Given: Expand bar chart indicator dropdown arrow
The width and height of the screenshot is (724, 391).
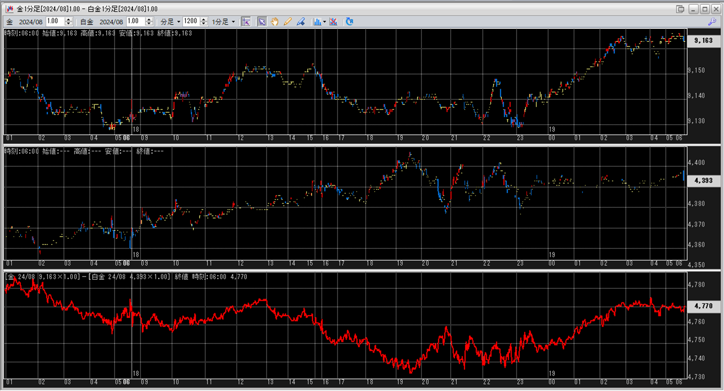Looking at the screenshot, I should click(x=325, y=22).
